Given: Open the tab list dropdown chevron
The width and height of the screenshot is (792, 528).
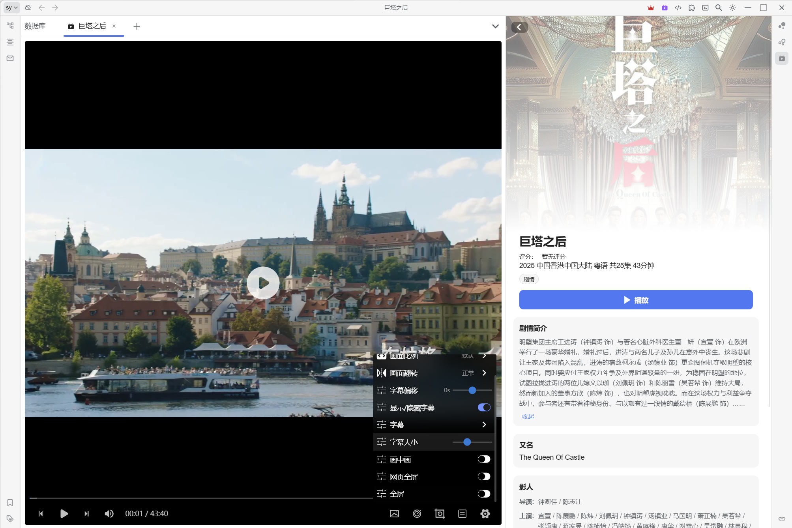Looking at the screenshot, I should point(495,26).
